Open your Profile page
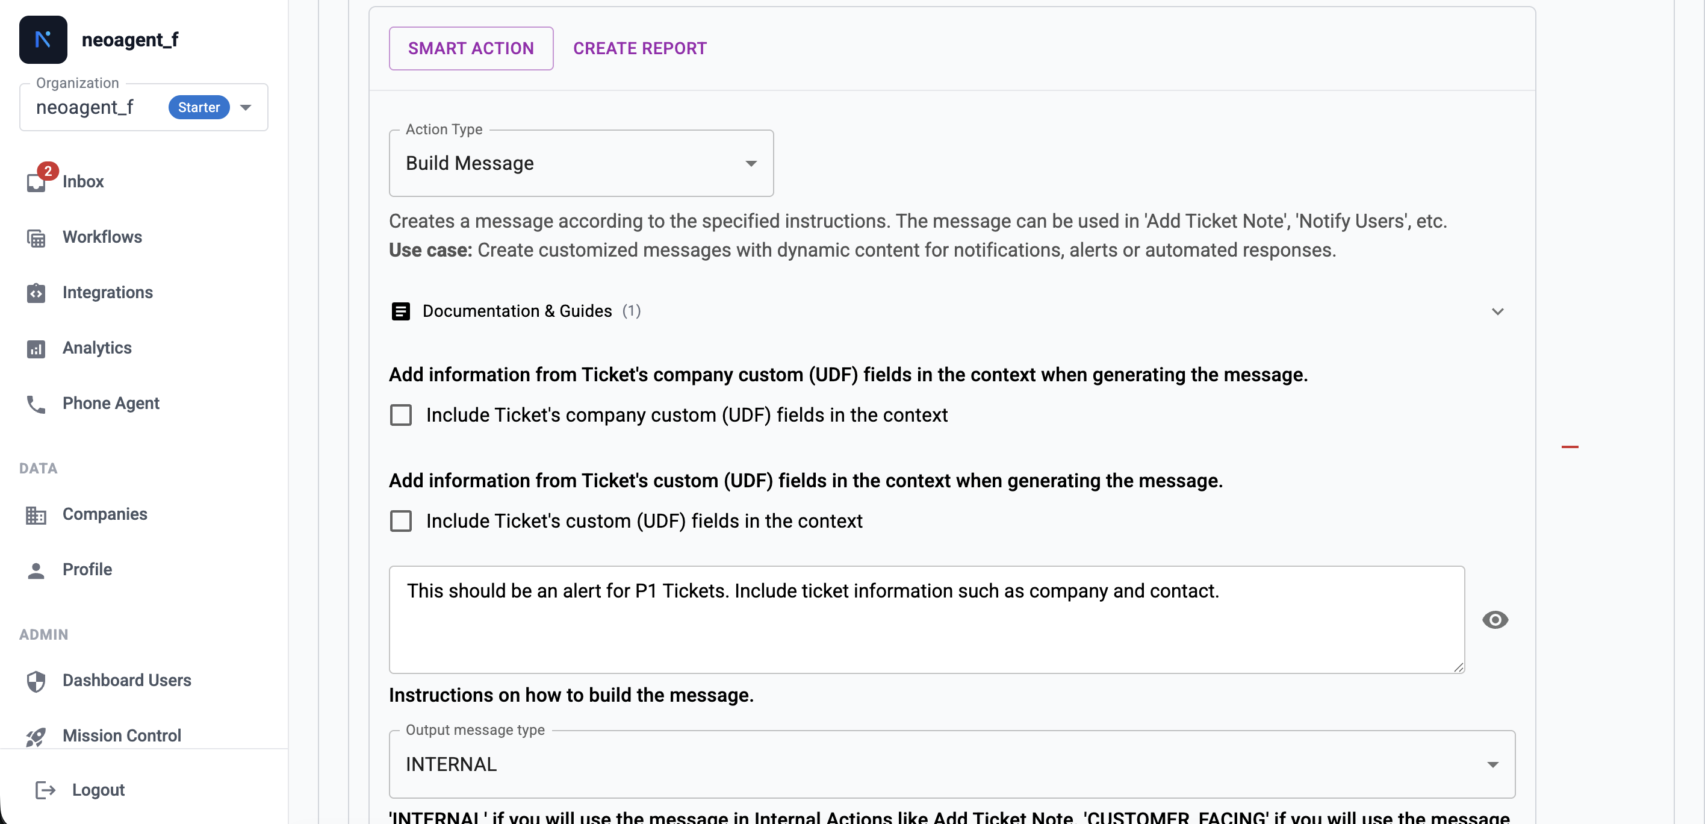Viewport: 1705px width, 824px height. [x=87, y=569]
